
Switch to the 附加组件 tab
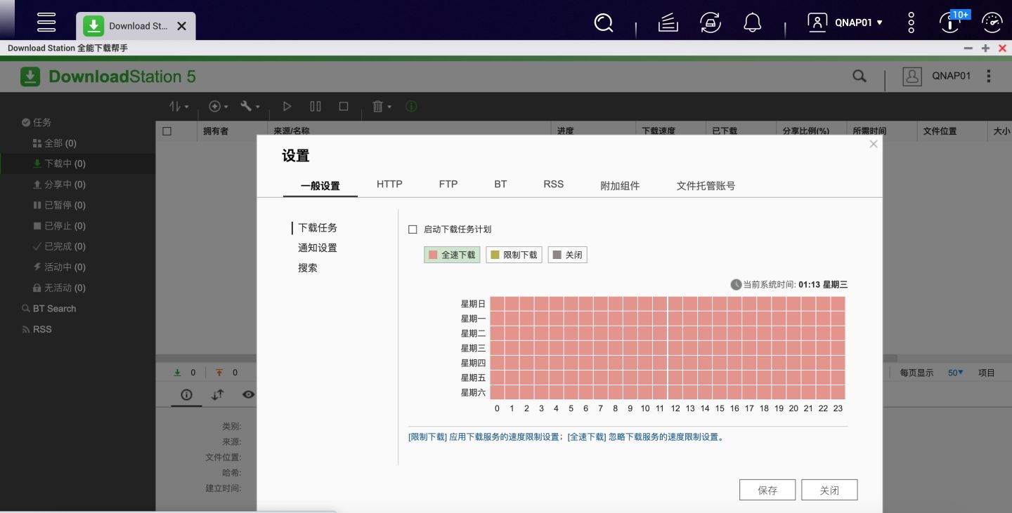(621, 185)
